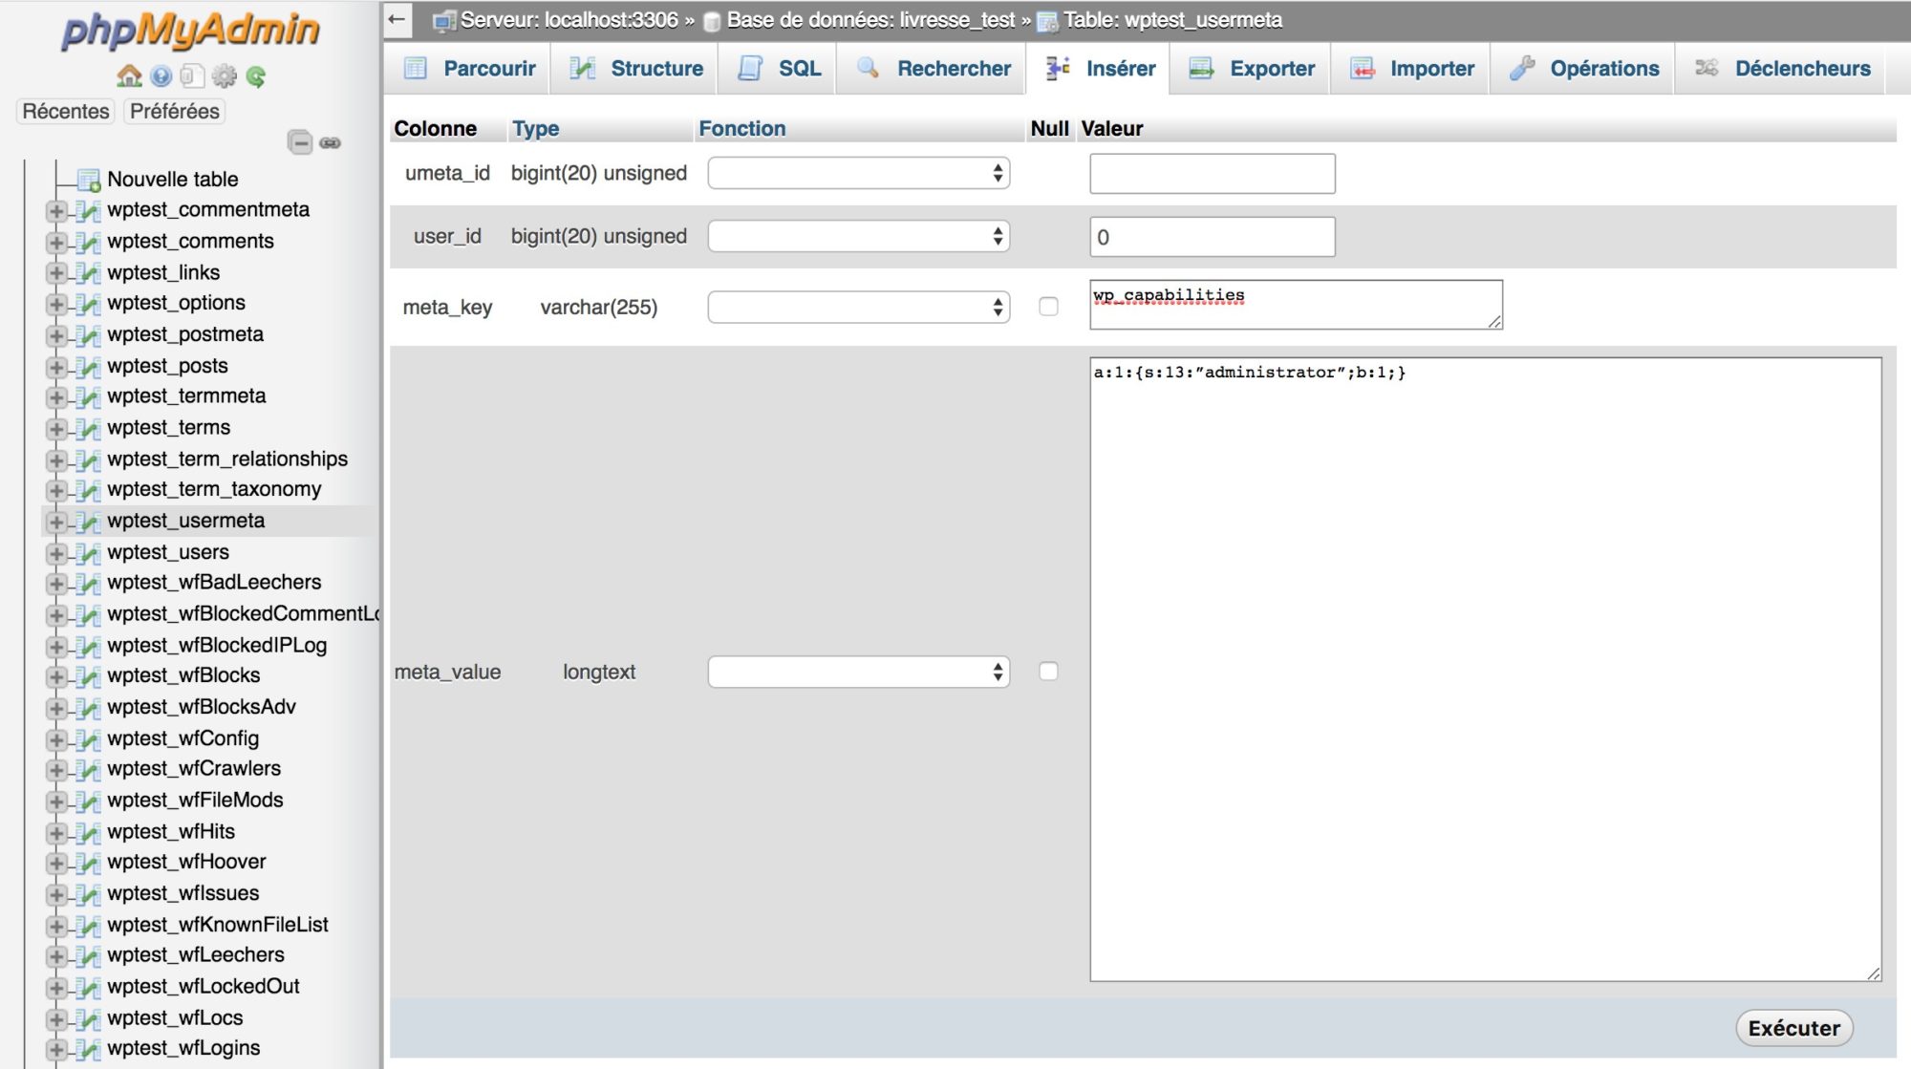The image size is (1911, 1069).
Task: Click the wptest_posts table icon
Action: (89, 367)
